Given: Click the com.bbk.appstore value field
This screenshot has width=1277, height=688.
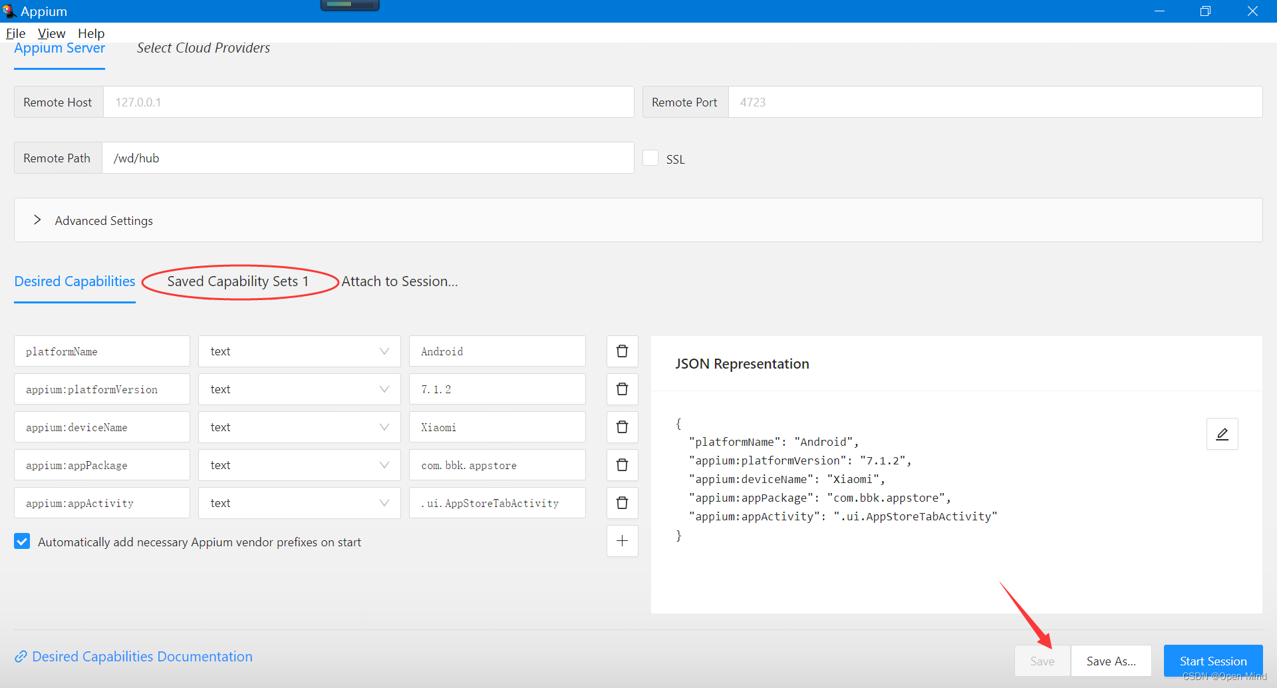Looking at the screenshot, I should click(497, 465).
